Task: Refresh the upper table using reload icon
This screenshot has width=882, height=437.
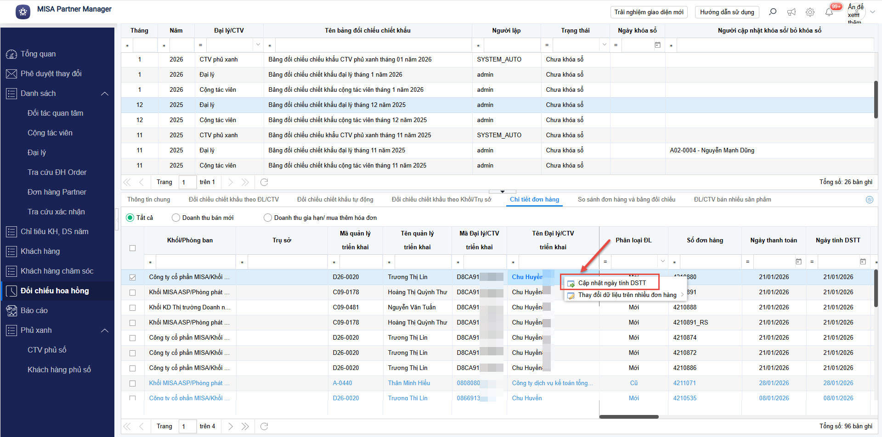Action: (264, 182)
